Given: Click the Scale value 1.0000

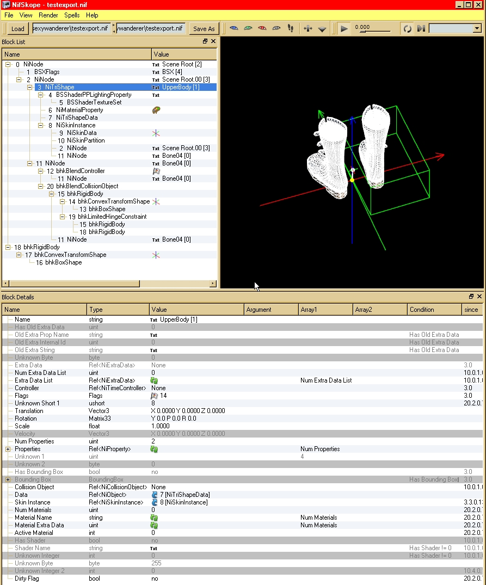Looking at the screenshot, I should coord(161,426).
